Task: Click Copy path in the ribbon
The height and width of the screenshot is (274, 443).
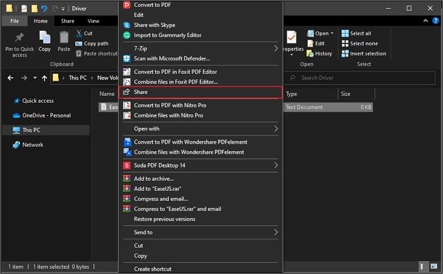Action: [92, 43]
